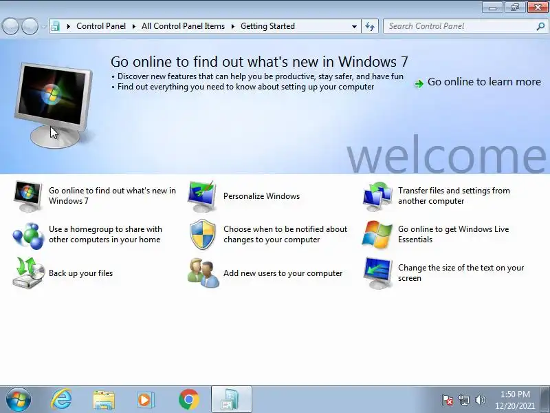Click the Getting Started breadcrumb
The height and width of the screenshot is (413, 550).
[267, 26]
